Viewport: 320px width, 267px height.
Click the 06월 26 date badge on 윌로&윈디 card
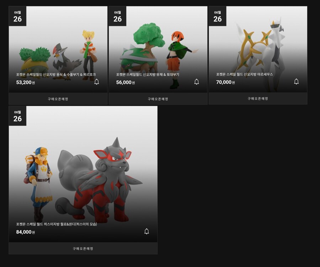pyautogui.click(x=17, y=116)
